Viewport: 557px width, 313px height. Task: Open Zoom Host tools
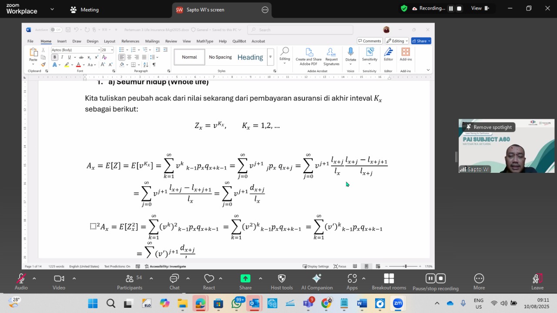tap(282, 282)
